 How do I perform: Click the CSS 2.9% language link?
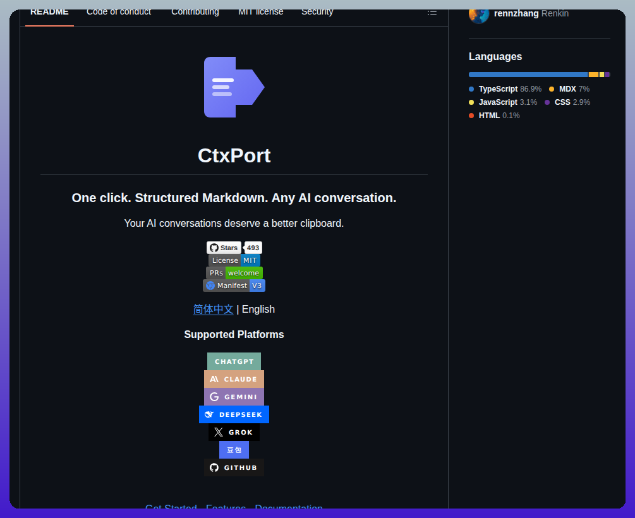coord(567,102)
